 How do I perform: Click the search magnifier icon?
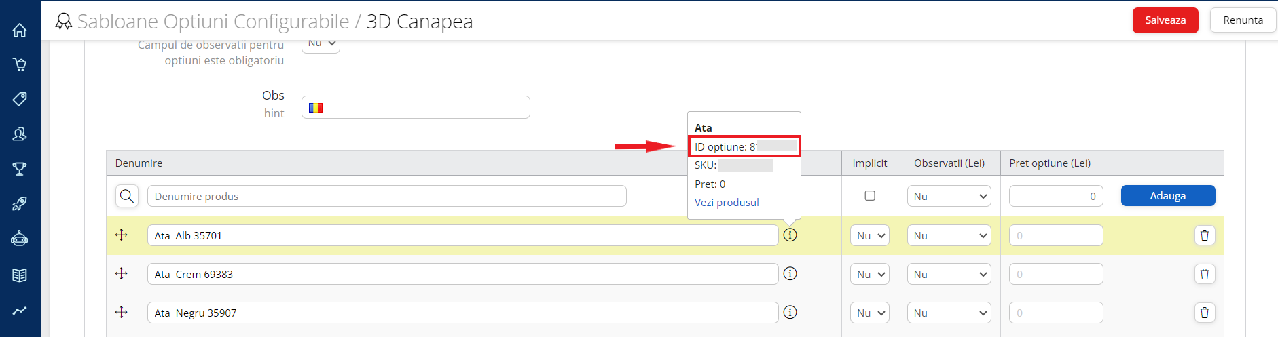click(x=126, y=196)
